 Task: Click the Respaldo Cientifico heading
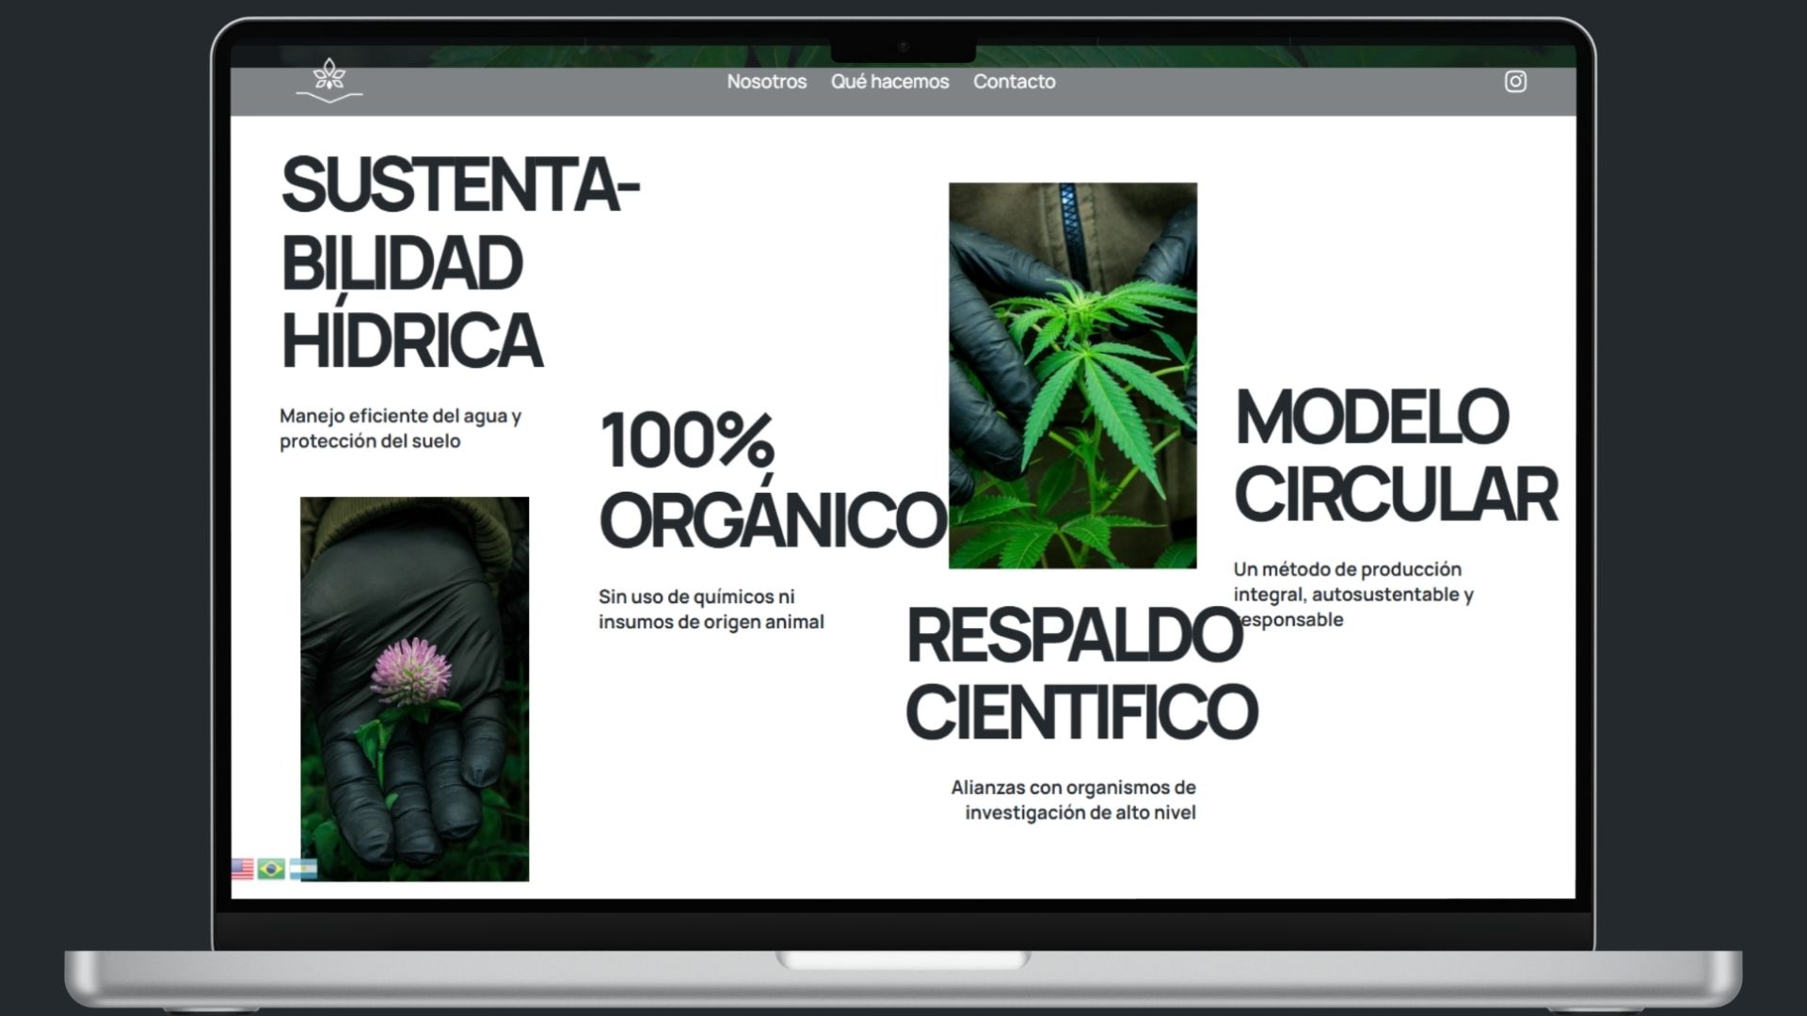1079,674
